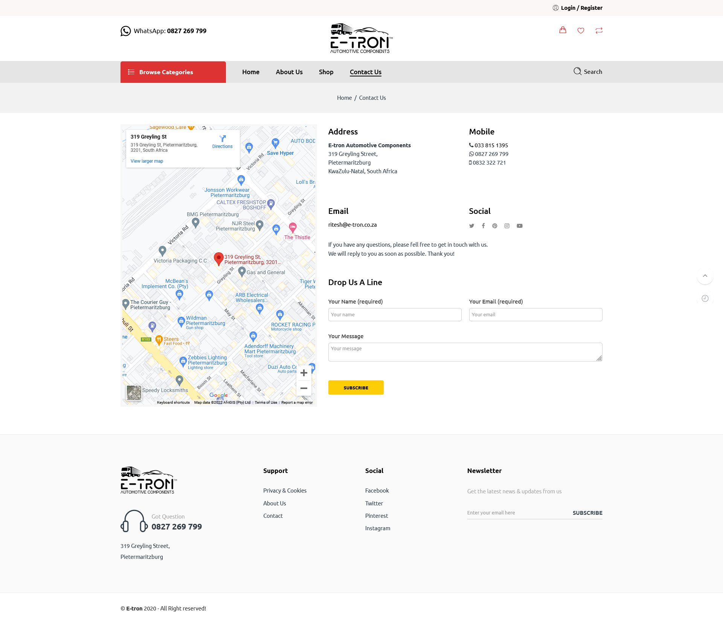Click the Facebook icon in contact section
723x624 pixels.
point(483,226)
